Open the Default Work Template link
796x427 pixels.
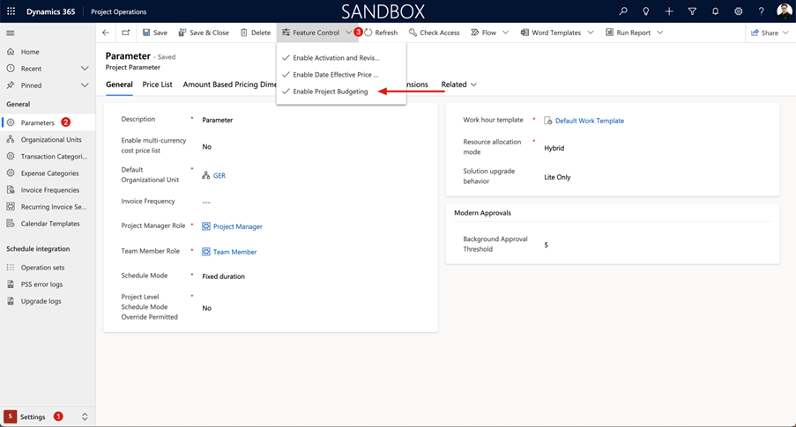pyautogui.click(x=589, y=121)
